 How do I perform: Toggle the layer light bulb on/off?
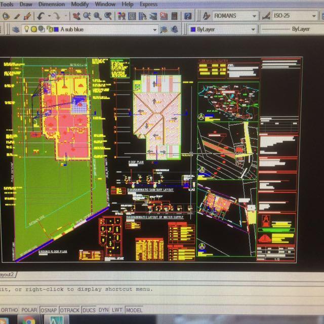(27, 29)
